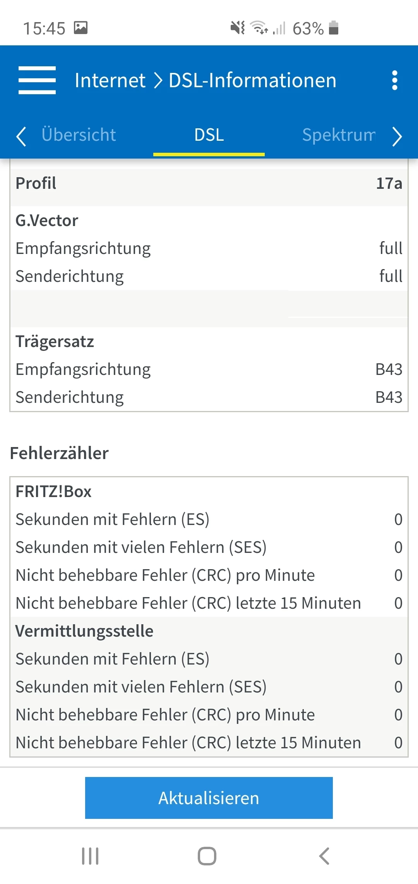This screenshot has height=884, width=418.
Task: Select the DSL tab
Action: pyautogui.click(x=209, y=135)
